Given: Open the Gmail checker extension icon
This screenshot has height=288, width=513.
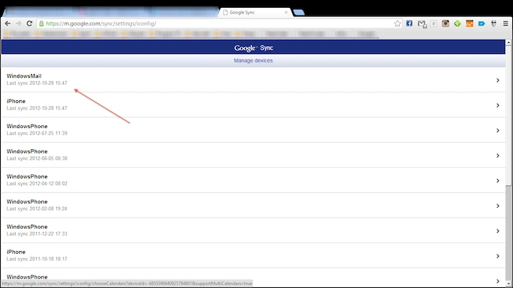Looking at the screenshot, I should click(422, 24).
